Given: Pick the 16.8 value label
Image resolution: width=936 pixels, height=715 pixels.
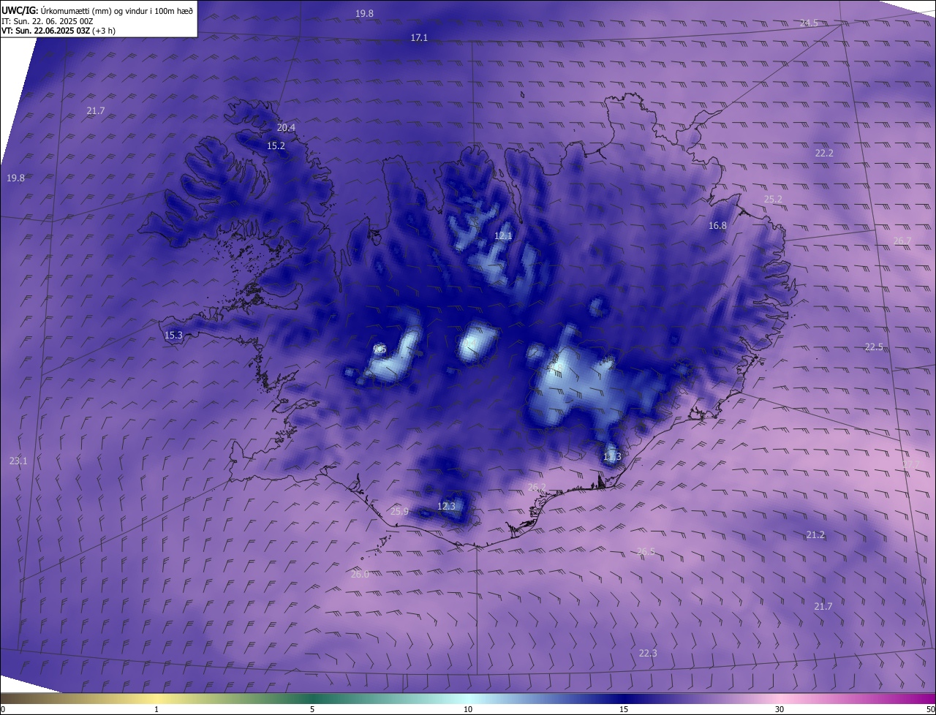Looking at the screenshot, I should pyautogui.click(x=717, y=226).
